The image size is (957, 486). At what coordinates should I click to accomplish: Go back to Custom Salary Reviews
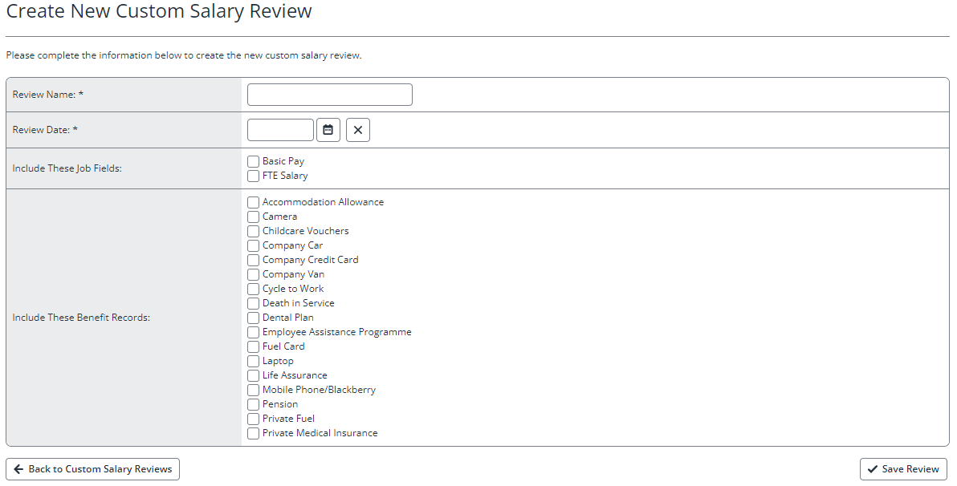pyautogui.click(x=93, y=469)
